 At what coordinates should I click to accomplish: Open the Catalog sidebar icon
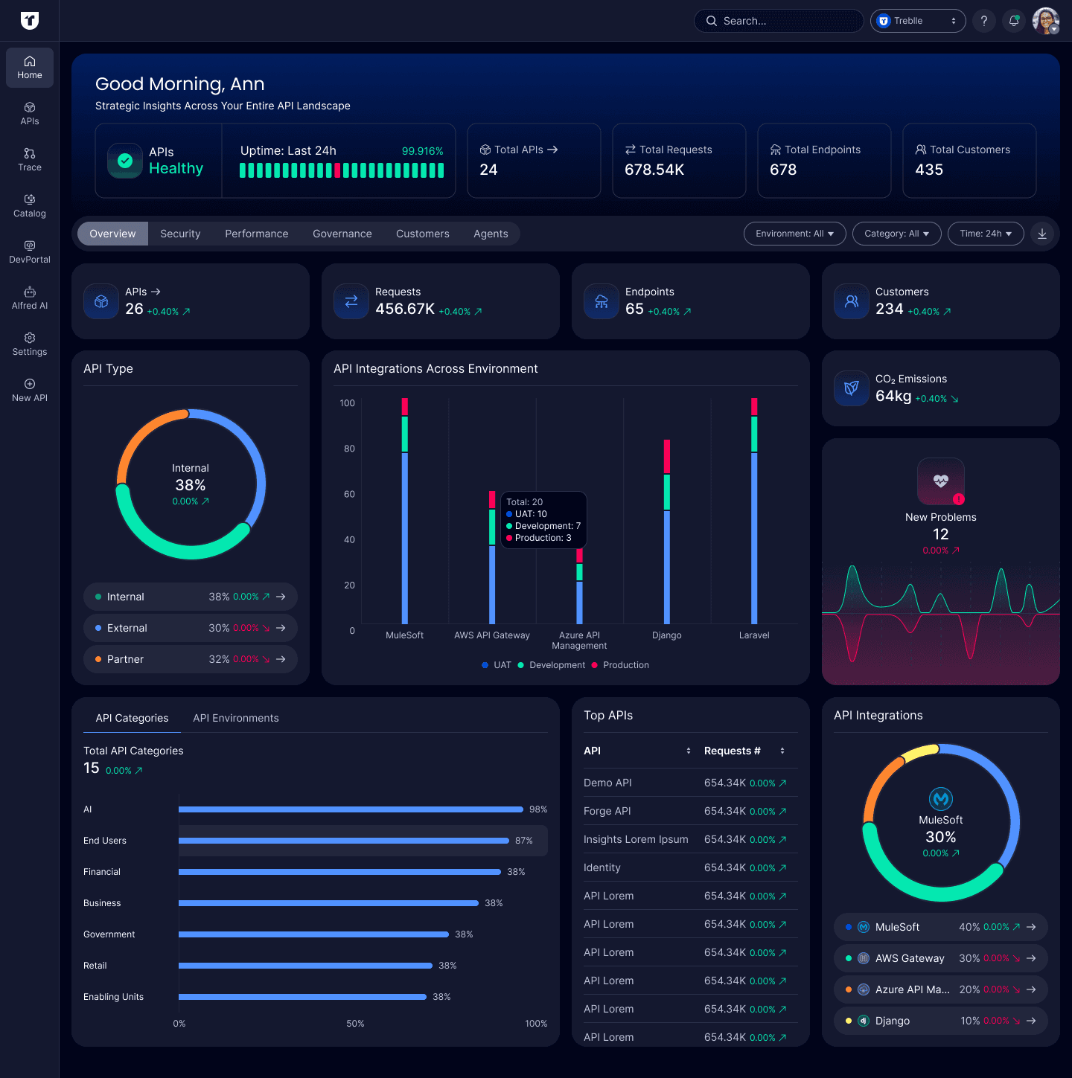30,205
